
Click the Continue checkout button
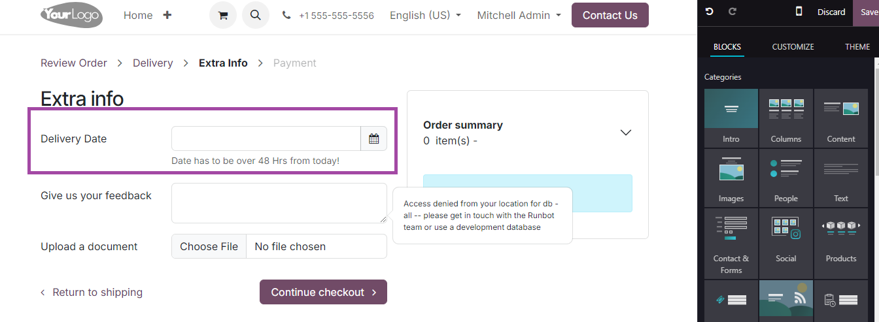click(323, 292)
